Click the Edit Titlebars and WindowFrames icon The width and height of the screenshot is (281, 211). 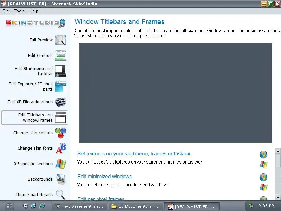[x=61, y=117]
